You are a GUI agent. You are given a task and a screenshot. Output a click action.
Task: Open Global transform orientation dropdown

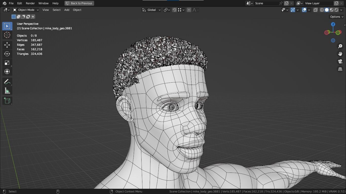point(151,10)
